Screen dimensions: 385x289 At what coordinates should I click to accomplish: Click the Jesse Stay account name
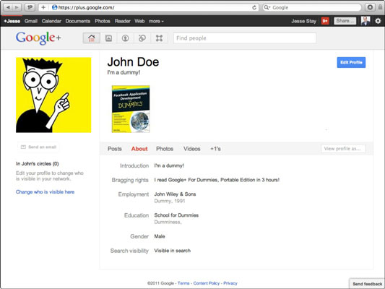tap(303, 21)
